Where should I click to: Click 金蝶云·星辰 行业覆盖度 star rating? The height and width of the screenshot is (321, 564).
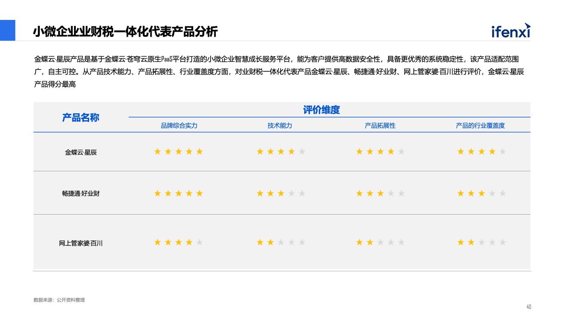482,151
